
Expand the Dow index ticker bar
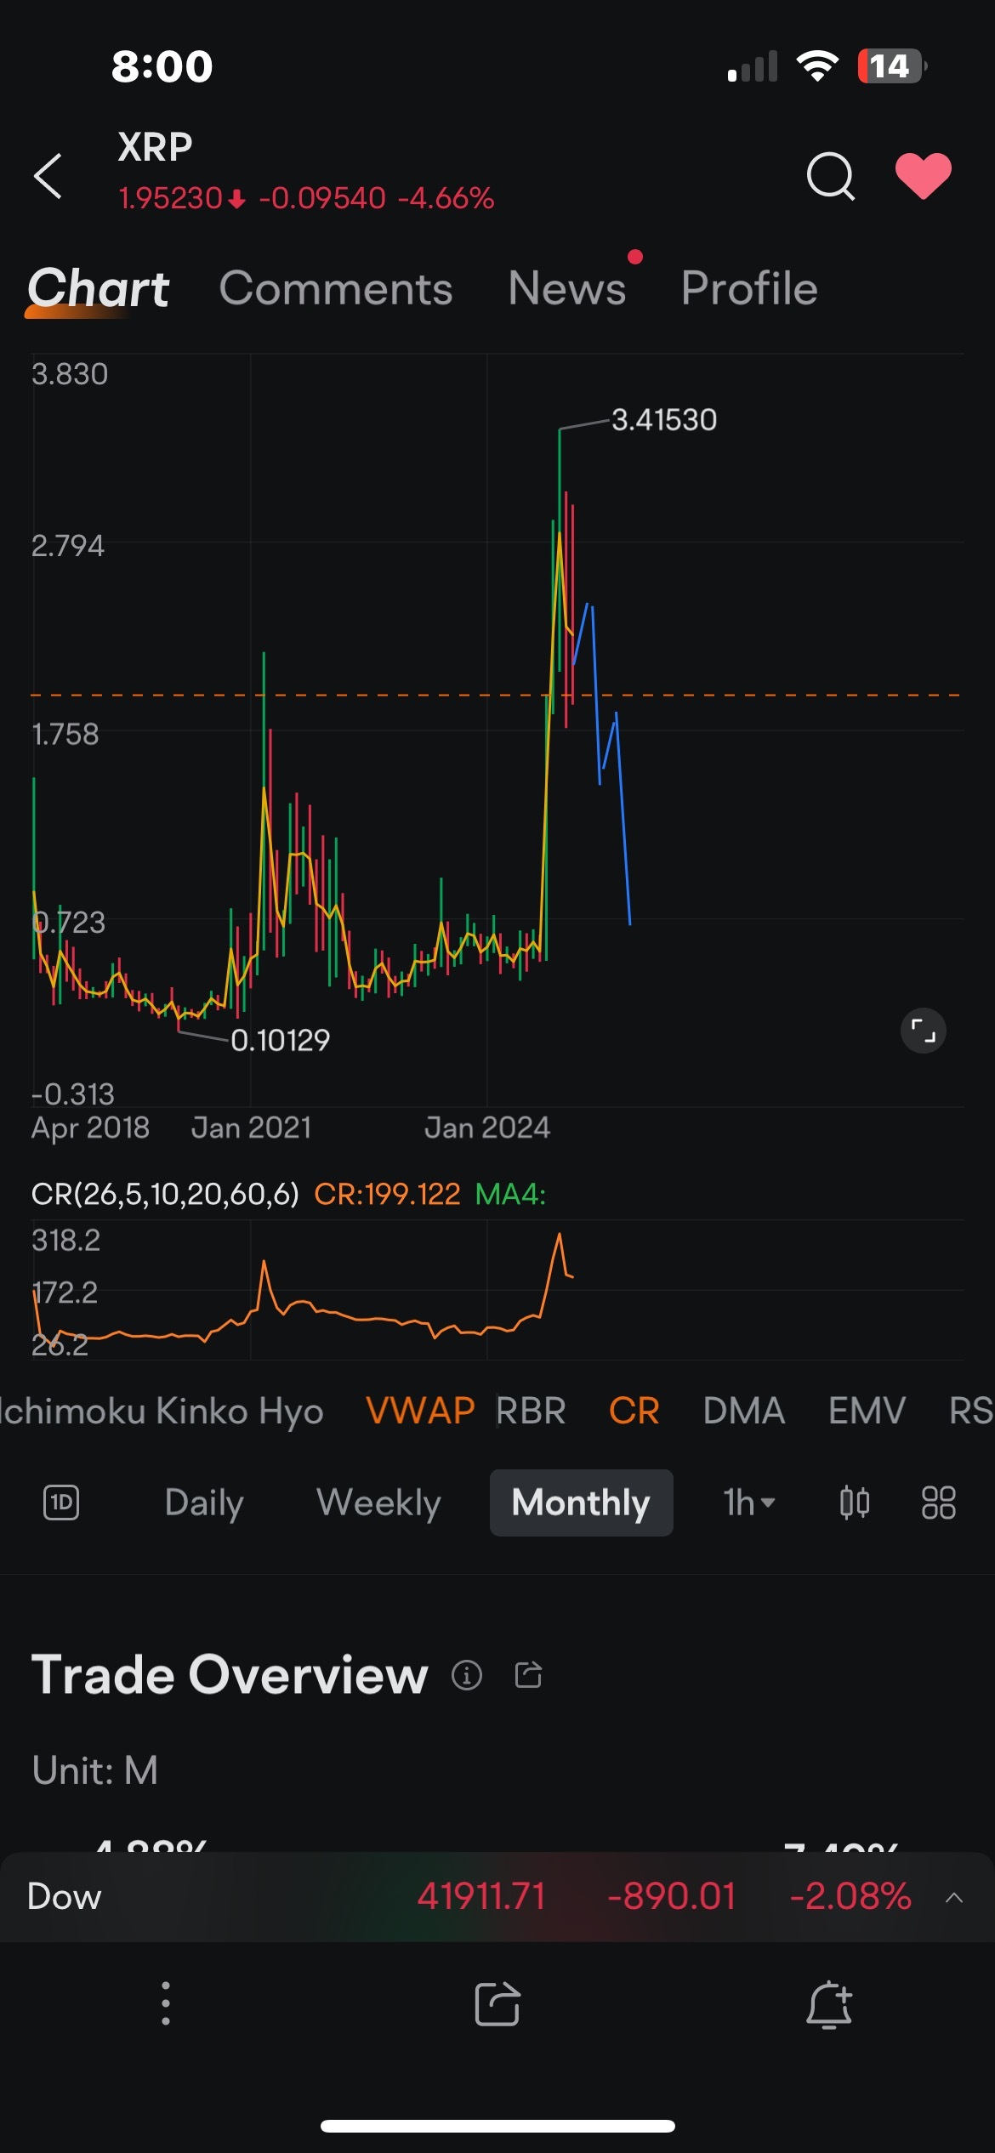pyautogui.click(x=954, y=1897)
